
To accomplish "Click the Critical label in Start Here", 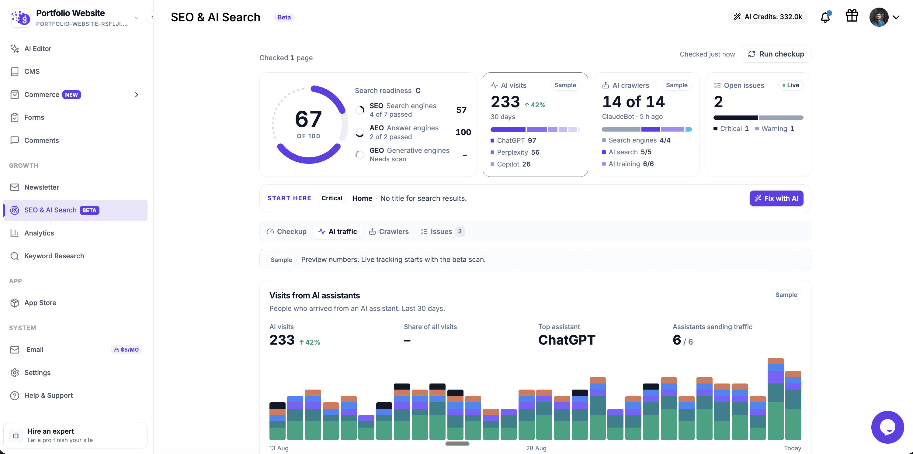I will point(332,198).
